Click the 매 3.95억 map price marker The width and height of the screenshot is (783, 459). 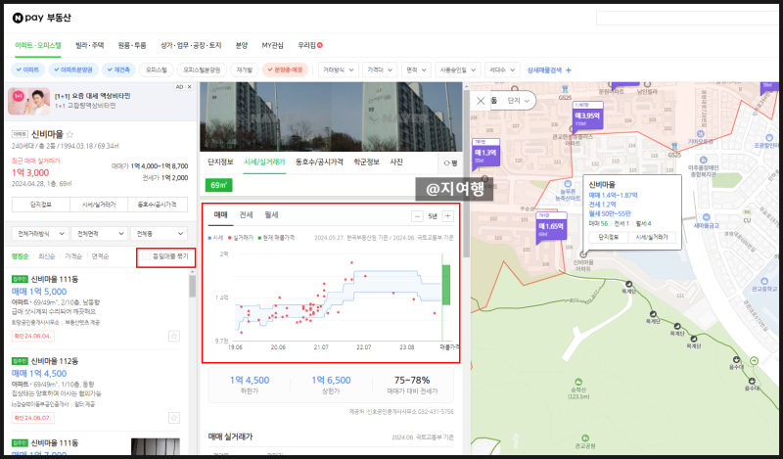[x=588, y=115]
